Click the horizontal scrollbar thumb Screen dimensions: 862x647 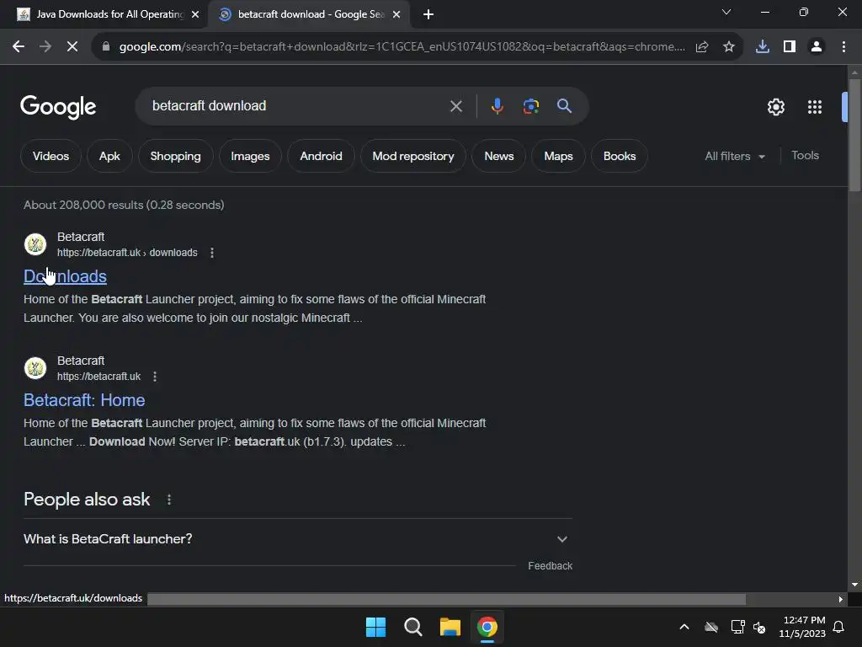tap(446, 599)
